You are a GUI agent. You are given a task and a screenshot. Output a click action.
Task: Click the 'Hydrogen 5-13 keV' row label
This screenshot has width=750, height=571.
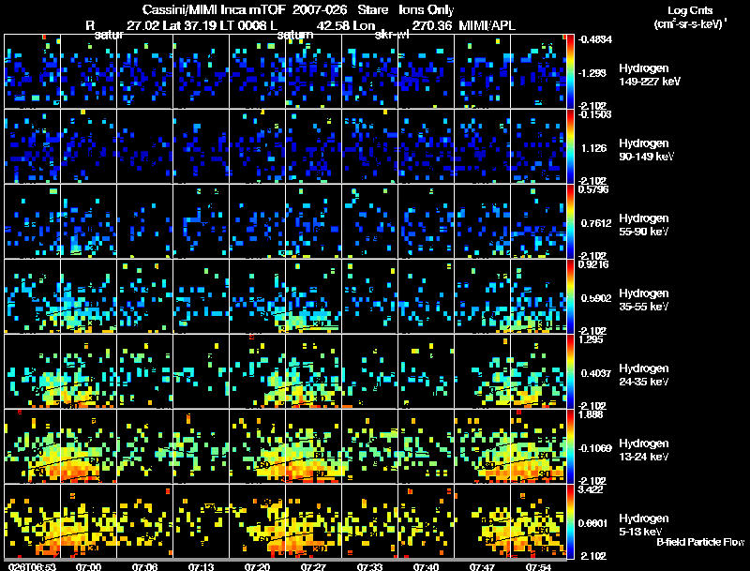click(644, 525)
